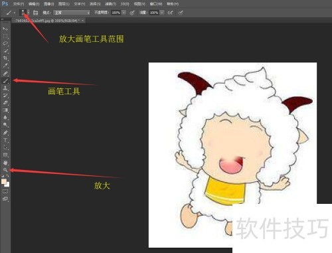Open the opacity 不透明度 slider dropdown arrow
Image resolution: width=332 pixels, height=253 pixels.
click(x=124, y=13)
